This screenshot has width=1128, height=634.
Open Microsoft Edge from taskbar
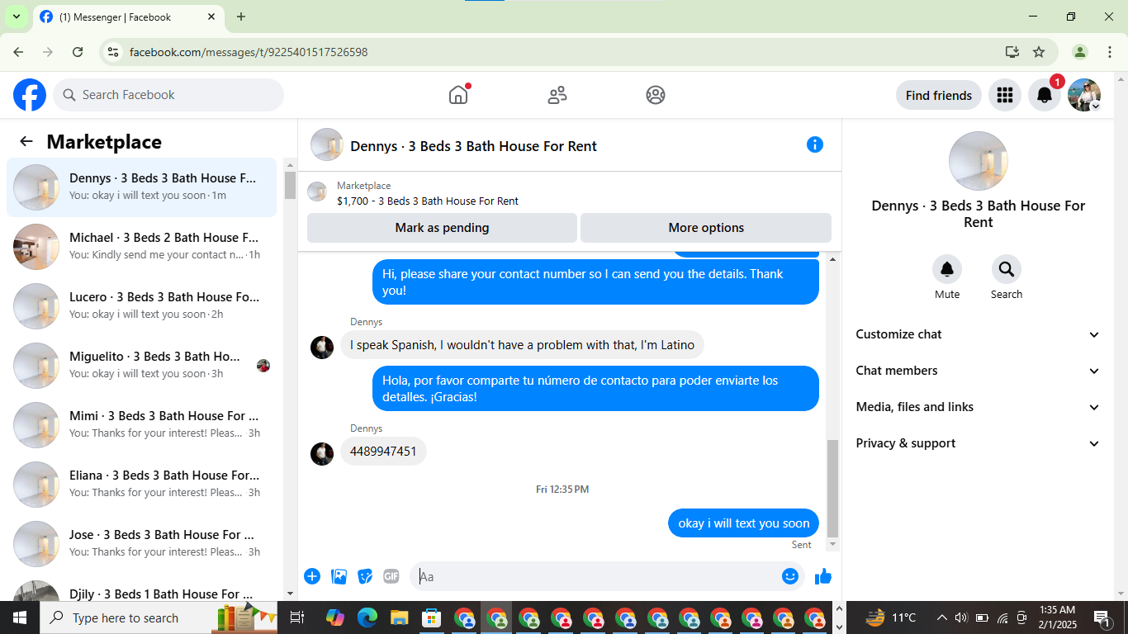click(367, 617)
